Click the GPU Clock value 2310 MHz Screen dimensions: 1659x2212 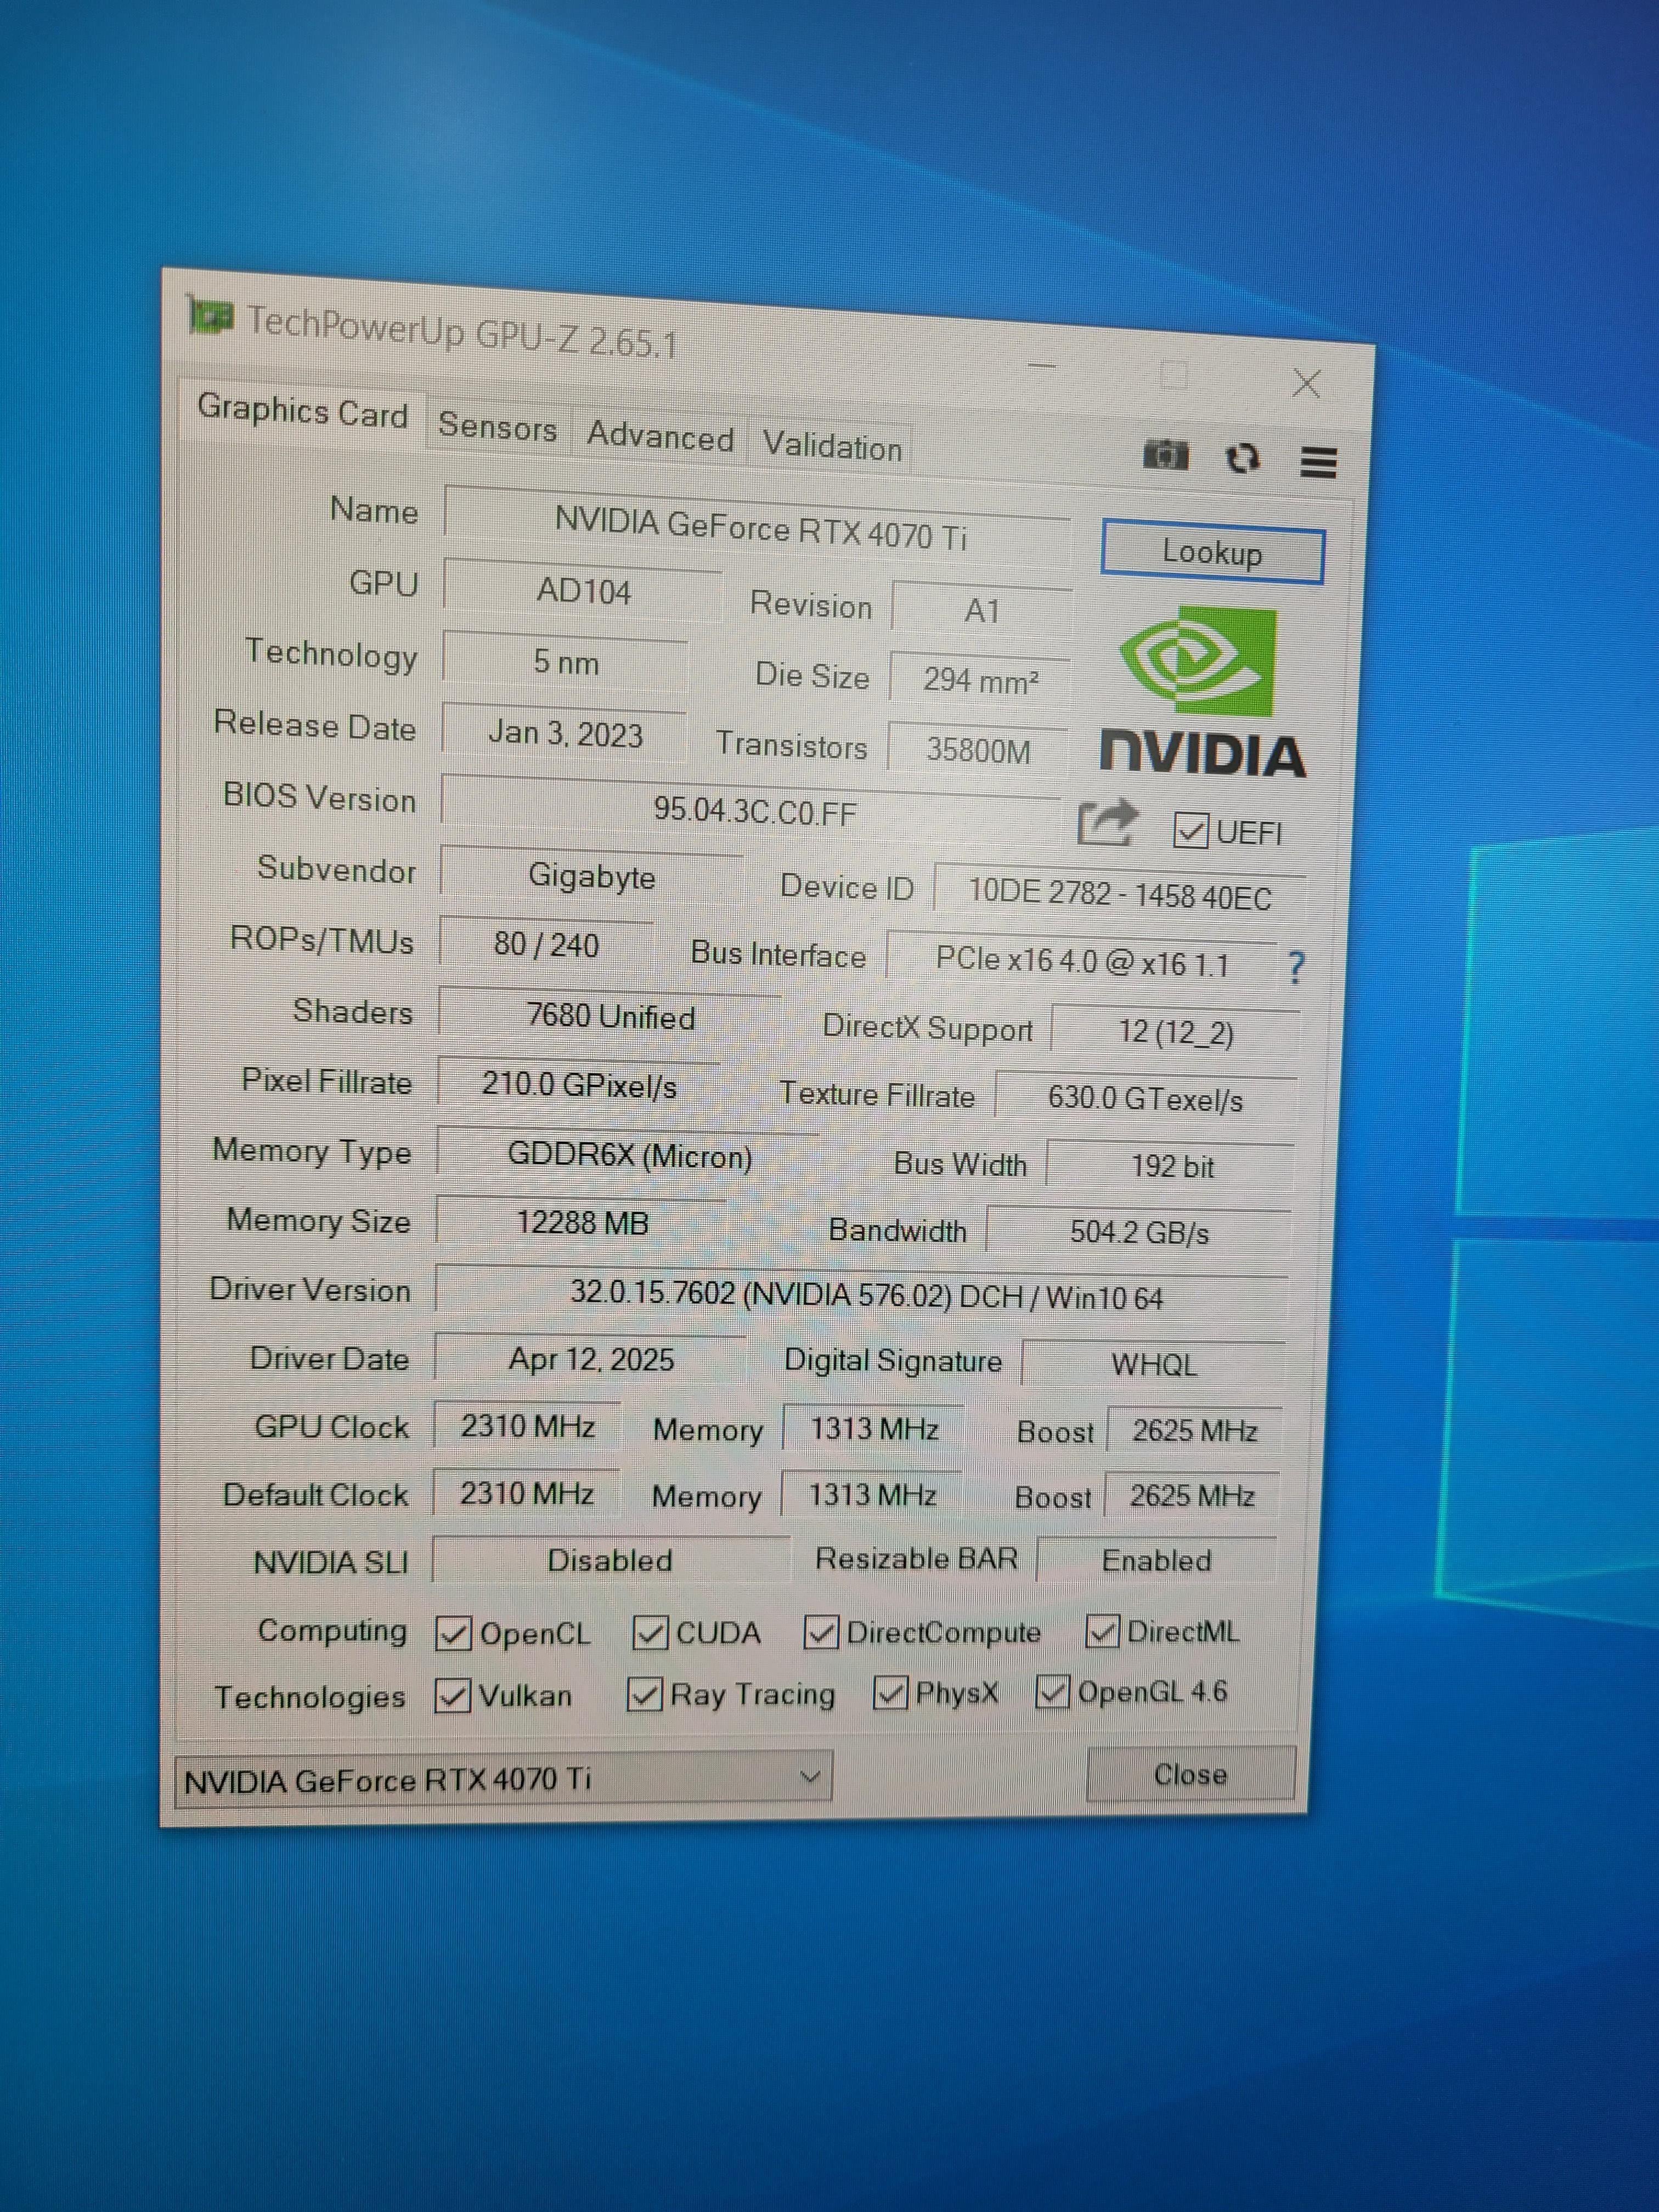528,1426
